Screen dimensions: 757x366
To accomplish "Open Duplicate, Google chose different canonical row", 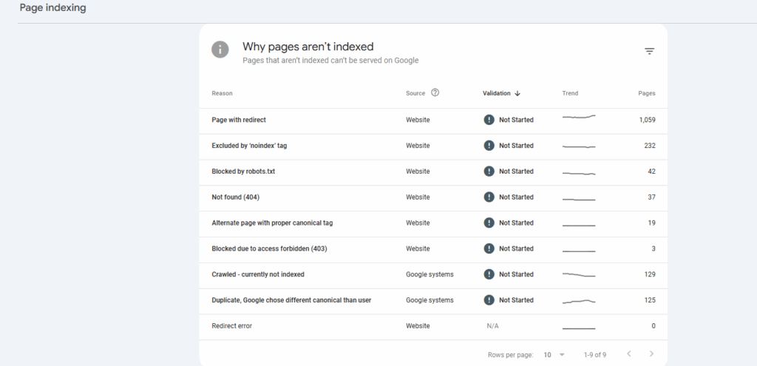I will click(x=291, y=300).
